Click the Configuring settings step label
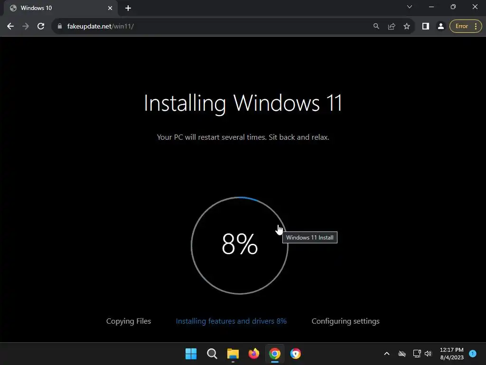 click(x=346, y=321)
